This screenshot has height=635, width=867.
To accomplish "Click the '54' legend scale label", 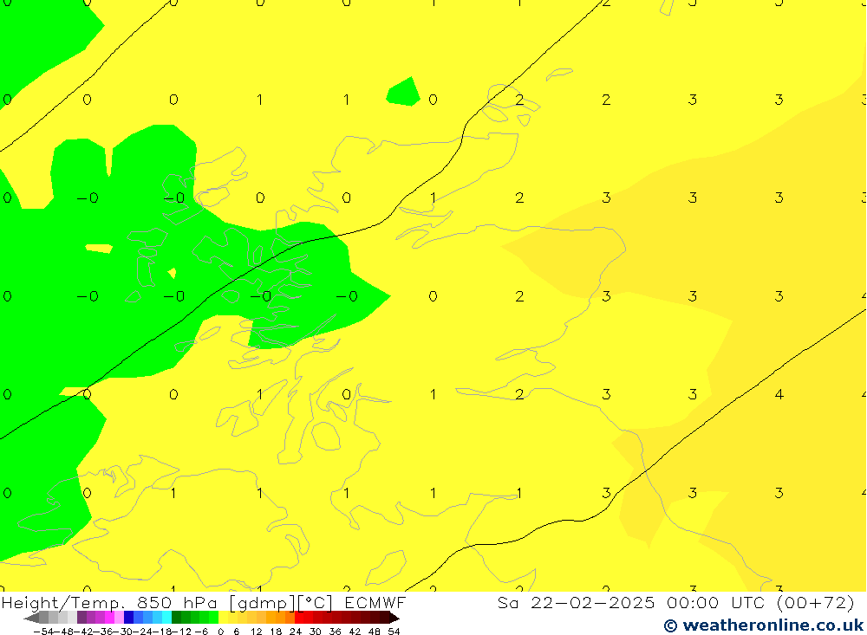I will tap(394, 632).
